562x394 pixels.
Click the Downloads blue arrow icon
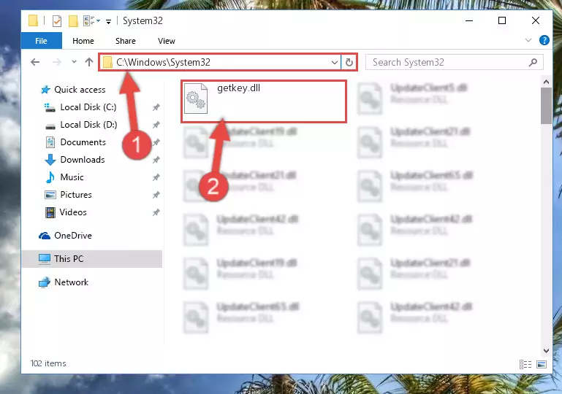point(50,160)
